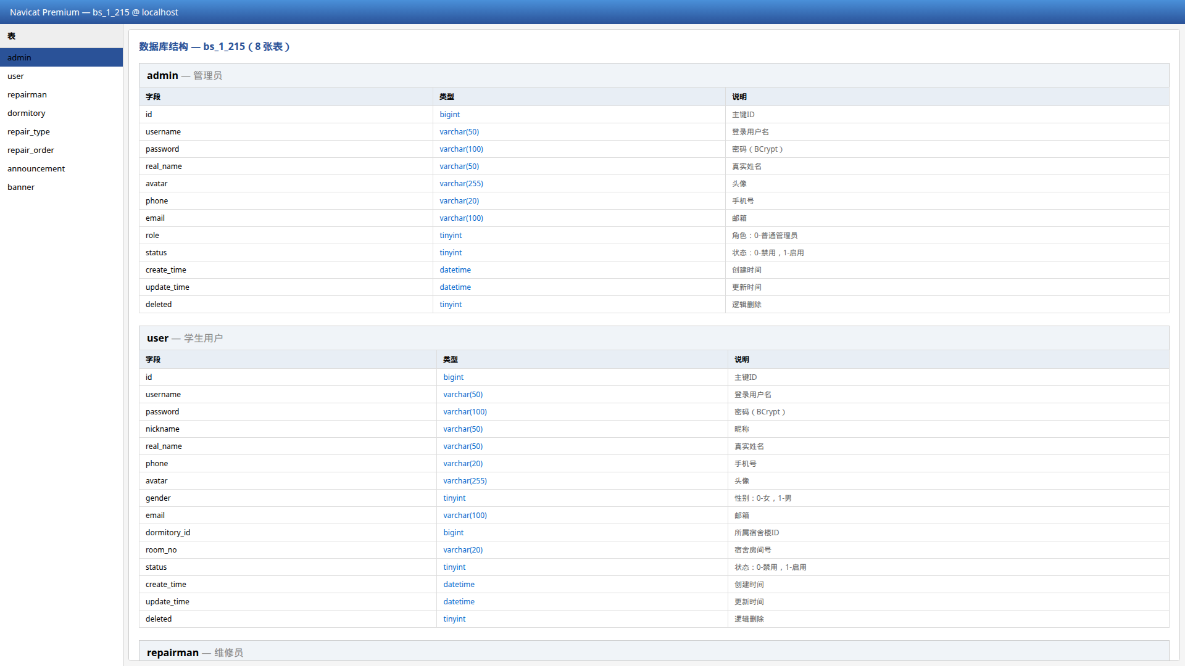Select role field in admin table
Viewport: 1185px width, 666px height.
[x=152, y=236]
